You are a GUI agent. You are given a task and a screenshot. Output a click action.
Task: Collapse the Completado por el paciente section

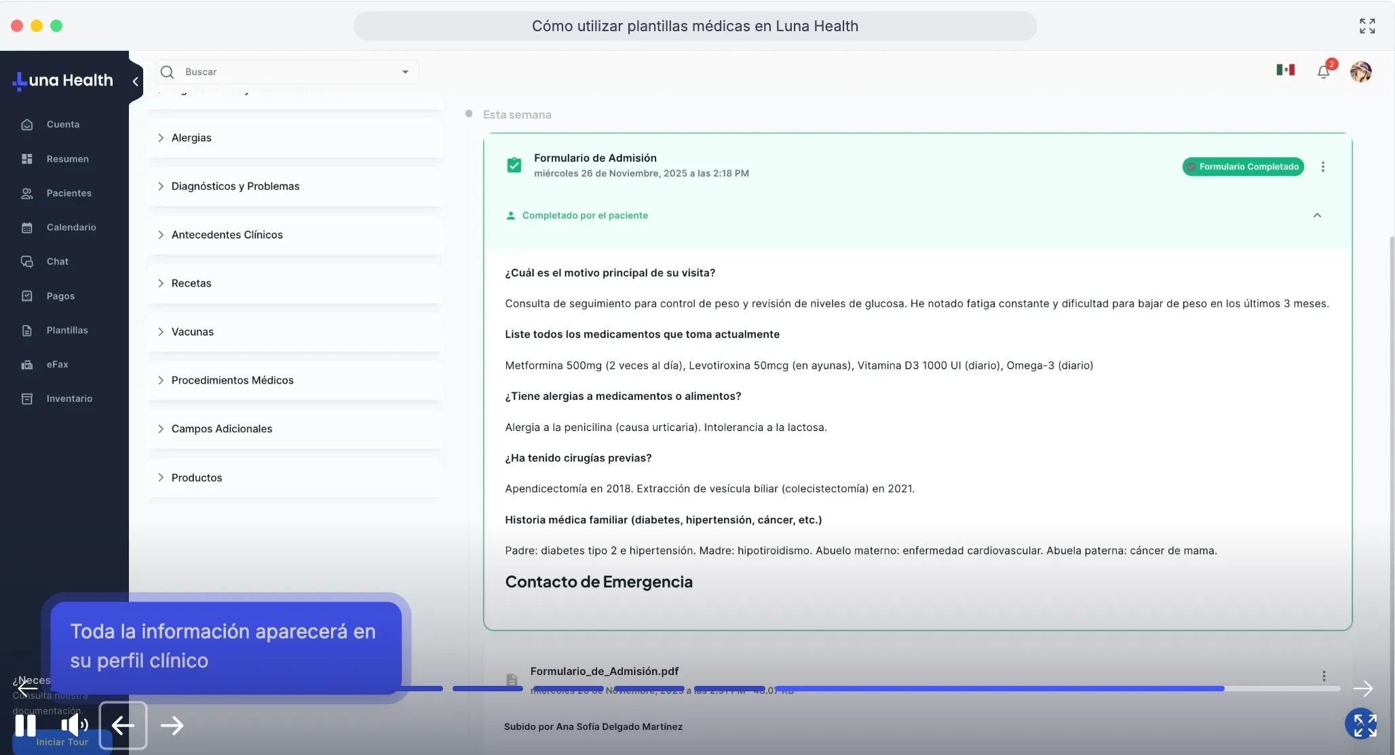tap(1317, 215)
